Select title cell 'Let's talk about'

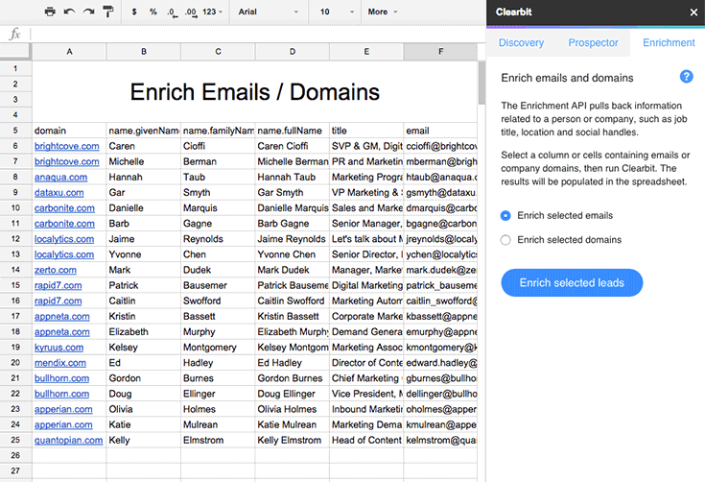pos(366,239)
